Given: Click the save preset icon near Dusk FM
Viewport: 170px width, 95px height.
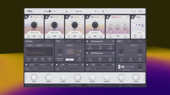Looking at the screenshot, I should 96,11.
